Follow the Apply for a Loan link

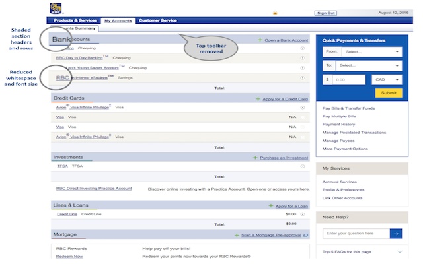(x=291, y=206)
